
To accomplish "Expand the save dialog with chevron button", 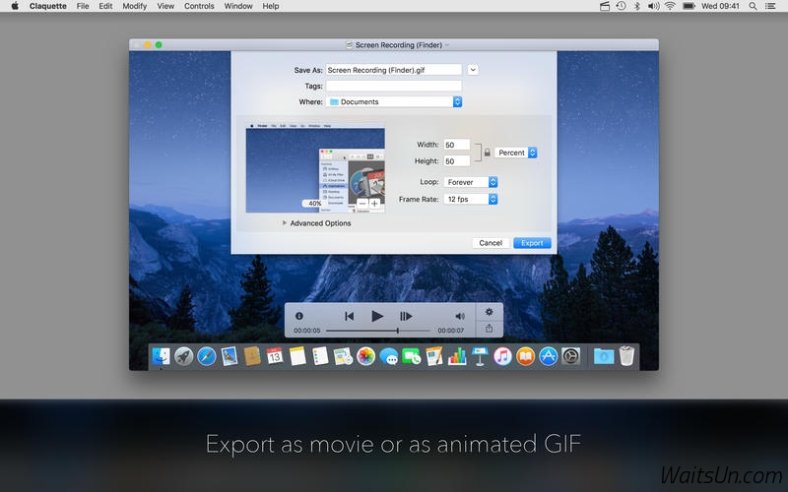I will [x=473, y=70].
